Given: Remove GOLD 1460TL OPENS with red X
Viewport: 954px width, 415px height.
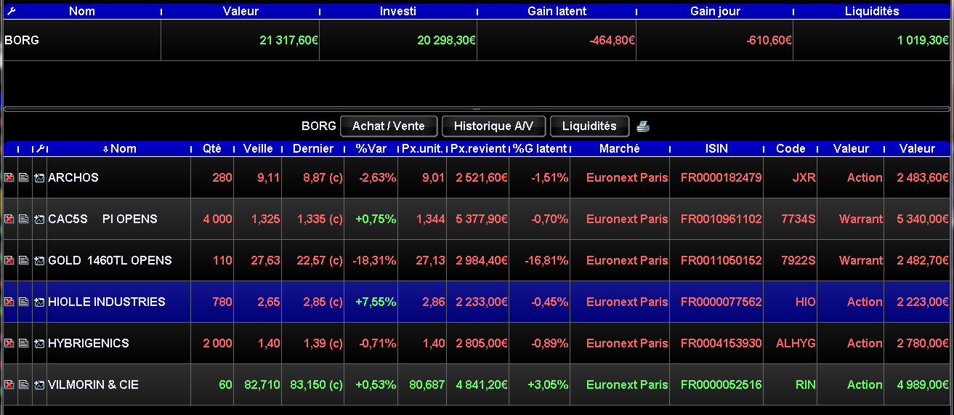Looking at the screenshot, I should pos(9,261).
